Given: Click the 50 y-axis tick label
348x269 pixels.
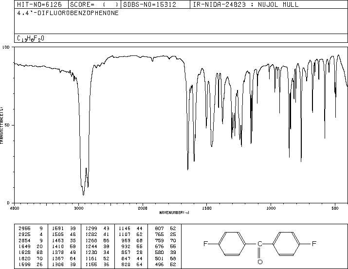Looking at the screenshot, I should [x=7, y=125].
